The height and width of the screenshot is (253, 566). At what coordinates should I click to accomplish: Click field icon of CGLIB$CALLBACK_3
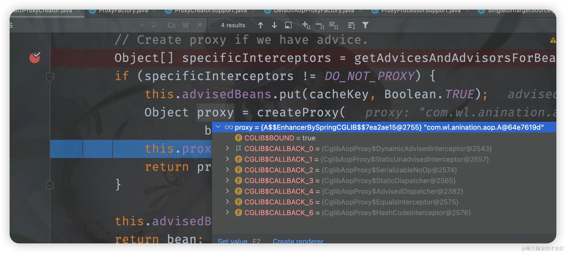point(238,180)
